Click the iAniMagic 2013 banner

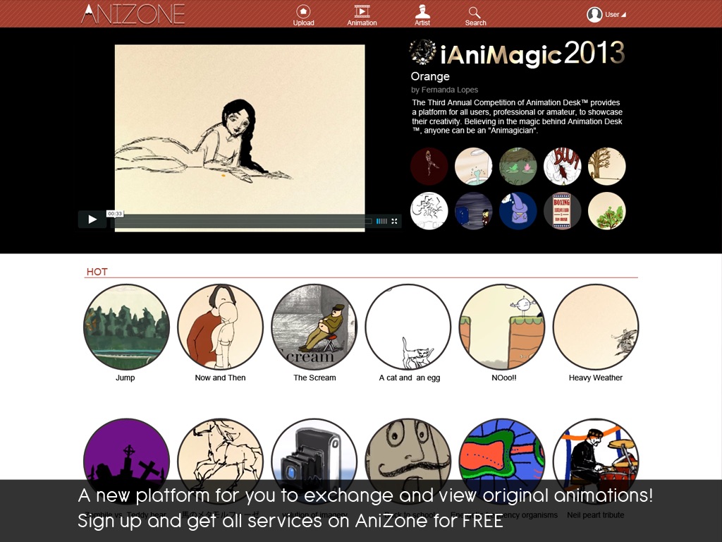[x=517, y=54]
